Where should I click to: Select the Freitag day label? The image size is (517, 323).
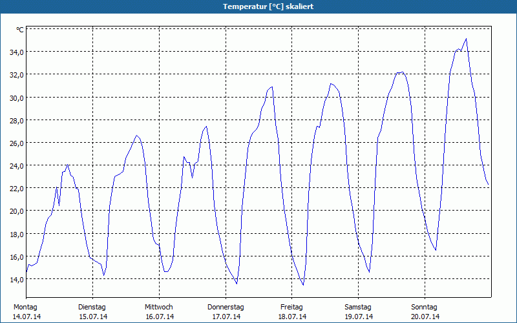[x=292, y=307]
